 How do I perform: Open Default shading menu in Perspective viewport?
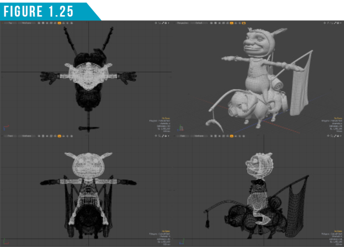(x=200, y=23)
